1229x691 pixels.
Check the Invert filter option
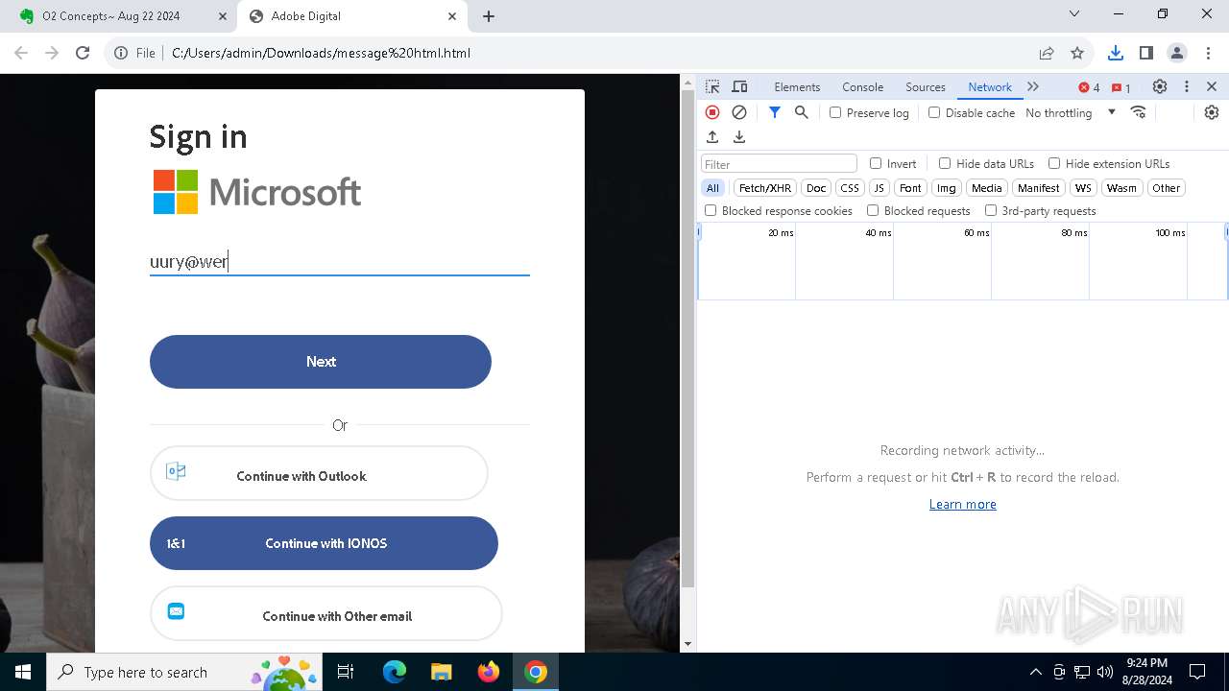876,163
